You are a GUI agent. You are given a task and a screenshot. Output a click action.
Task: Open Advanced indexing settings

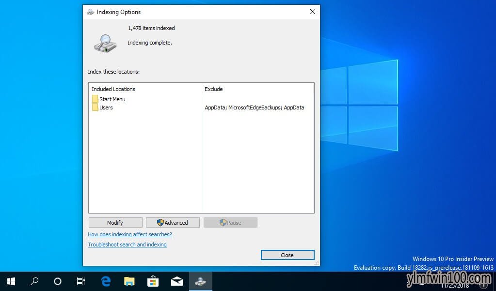173,222
